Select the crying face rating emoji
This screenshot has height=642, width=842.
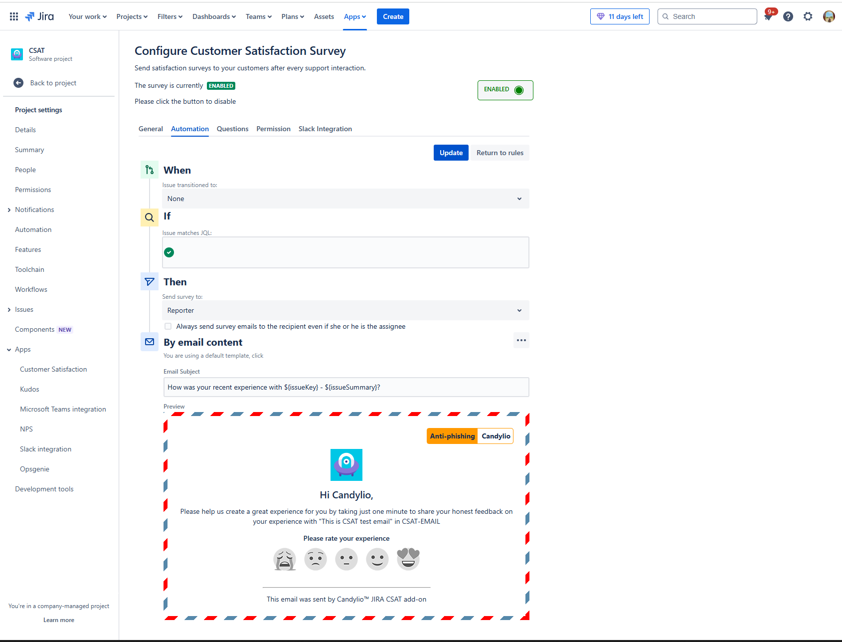tap(285, 559)
